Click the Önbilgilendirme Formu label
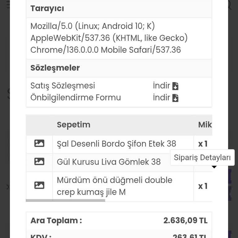This screenshot has height=238, width=238. pos(76,98)
